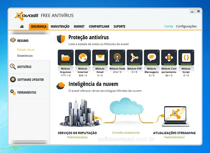This screenshot has width=210, height=153.
Task: Open the Market tab
Action: (79, 26)
